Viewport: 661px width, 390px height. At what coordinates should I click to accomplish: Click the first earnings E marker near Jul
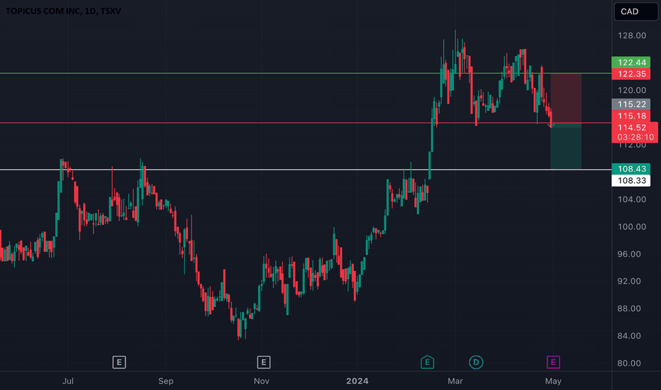pyautogui.click(x=119, y=362)
